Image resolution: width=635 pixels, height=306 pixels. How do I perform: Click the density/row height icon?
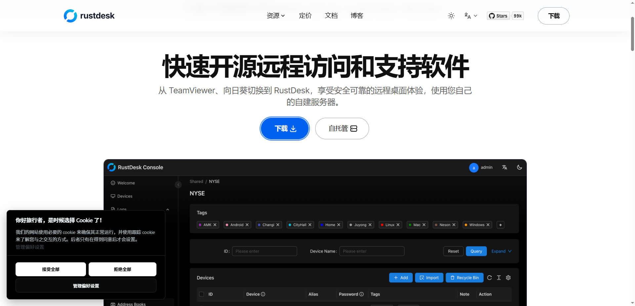pyautogui.click(x=499, y=278)
